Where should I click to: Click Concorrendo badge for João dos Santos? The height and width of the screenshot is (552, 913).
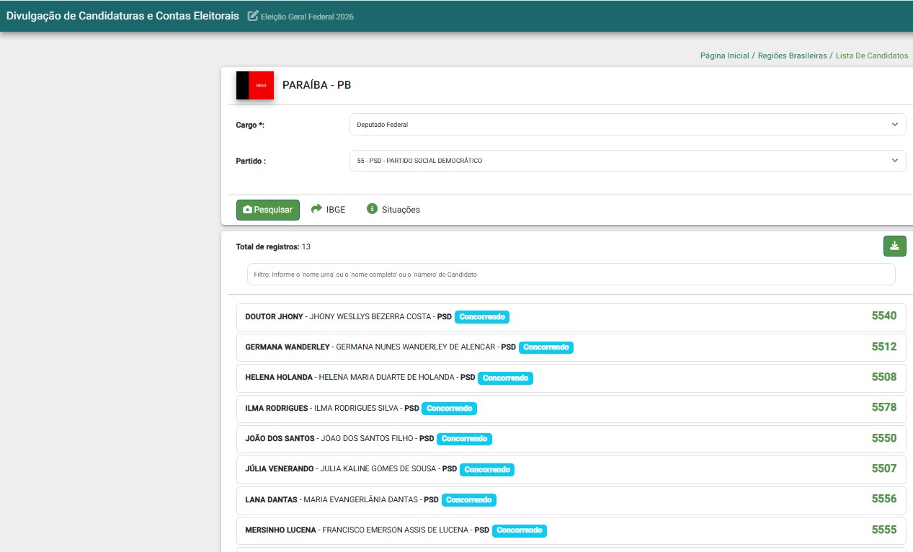pos(465,438)
